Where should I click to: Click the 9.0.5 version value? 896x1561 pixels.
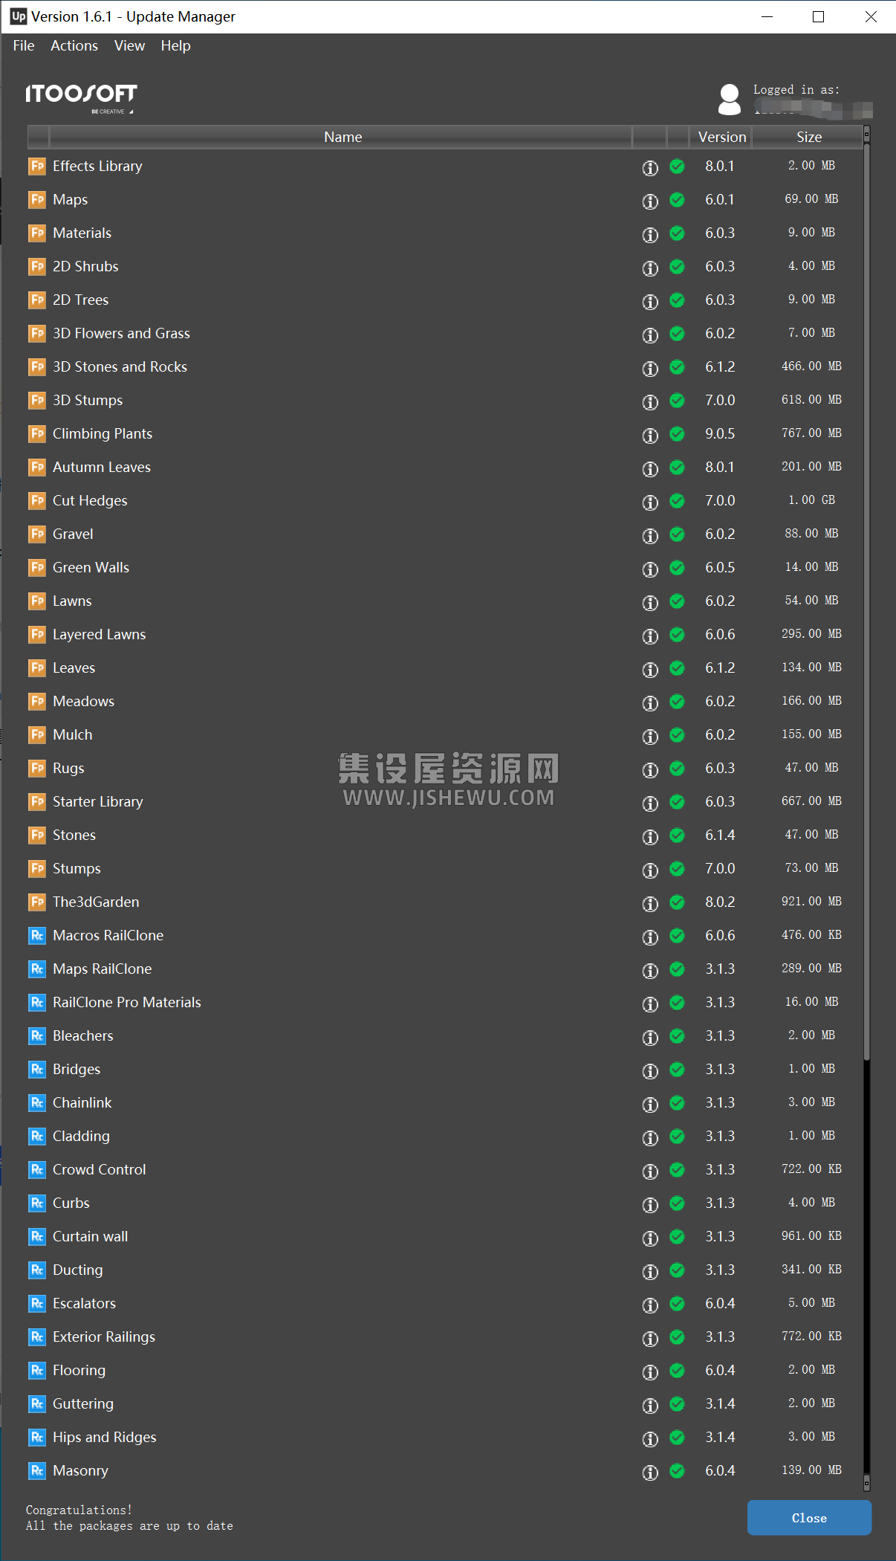point(720,433)
